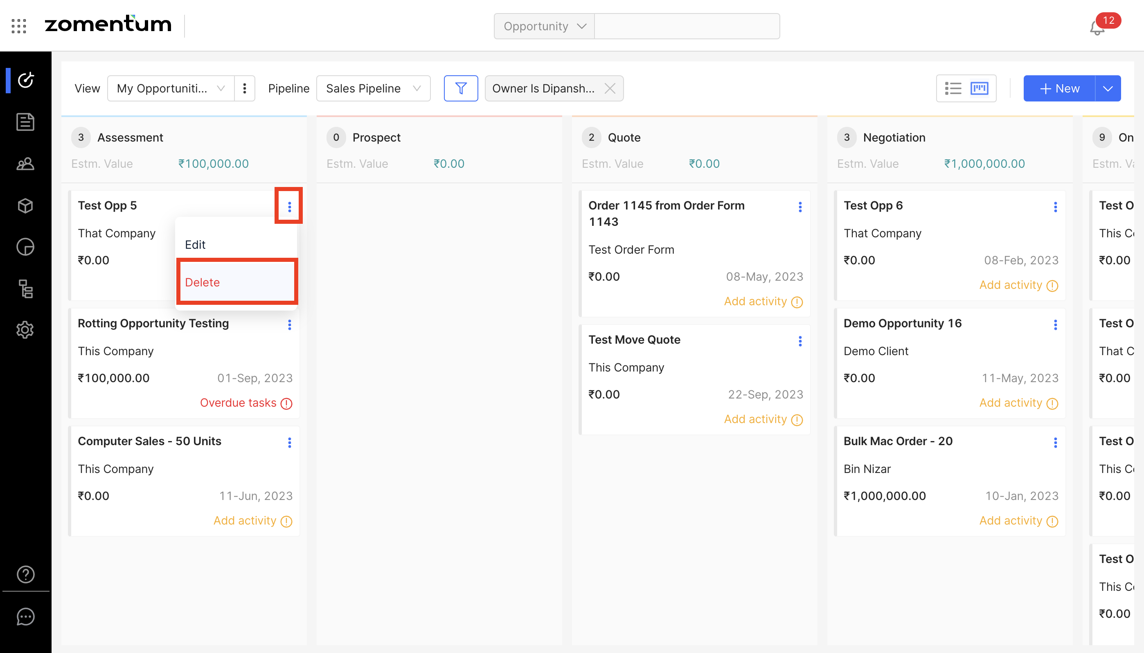
Task: Open Products cube icon in sidebar
Action: [x=25, y=206]
